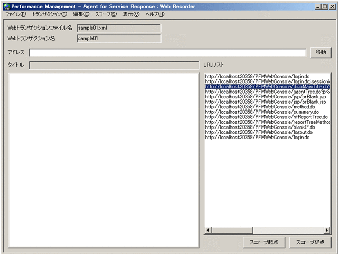
Task: Click the Webトランザクションファイル名 field showing sample01.xml
Action: pos(119,28)
